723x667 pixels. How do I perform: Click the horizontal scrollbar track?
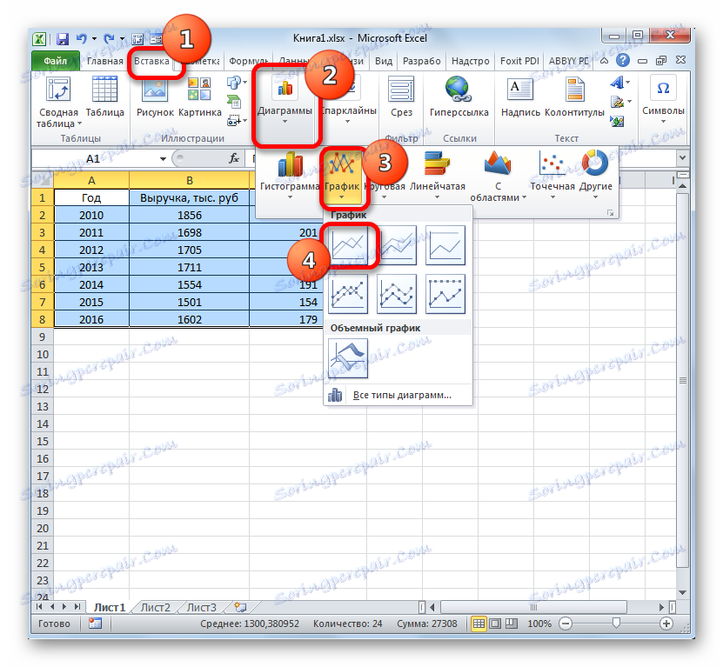click(533, 607)
